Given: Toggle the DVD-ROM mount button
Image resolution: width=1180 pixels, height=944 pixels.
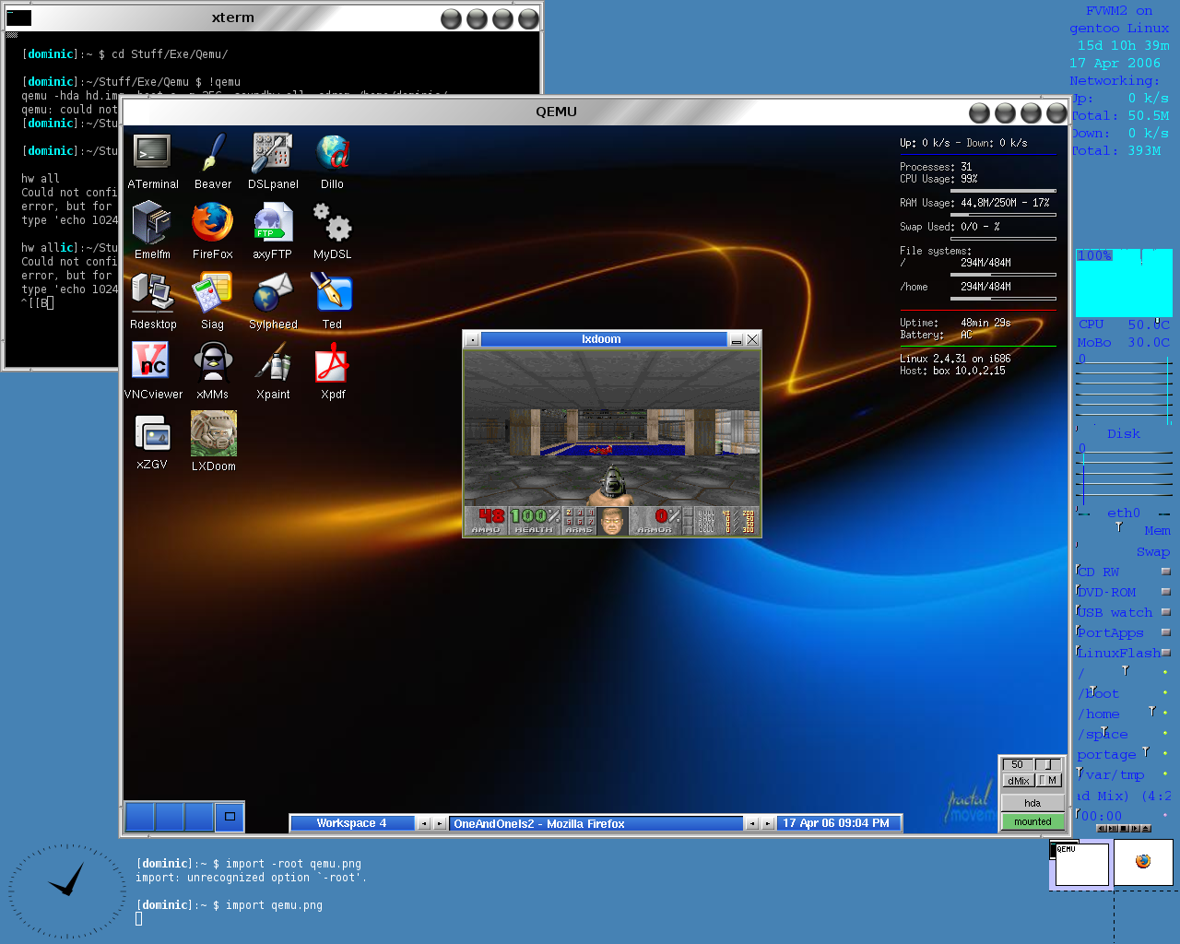Looking at the screenshot, I should [1165, 592].
